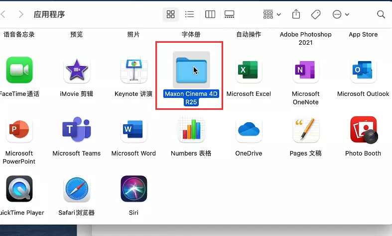Select the Maxon Cinema 4D R25 folder
Screen dimensions: 392x236
point(191,70)
